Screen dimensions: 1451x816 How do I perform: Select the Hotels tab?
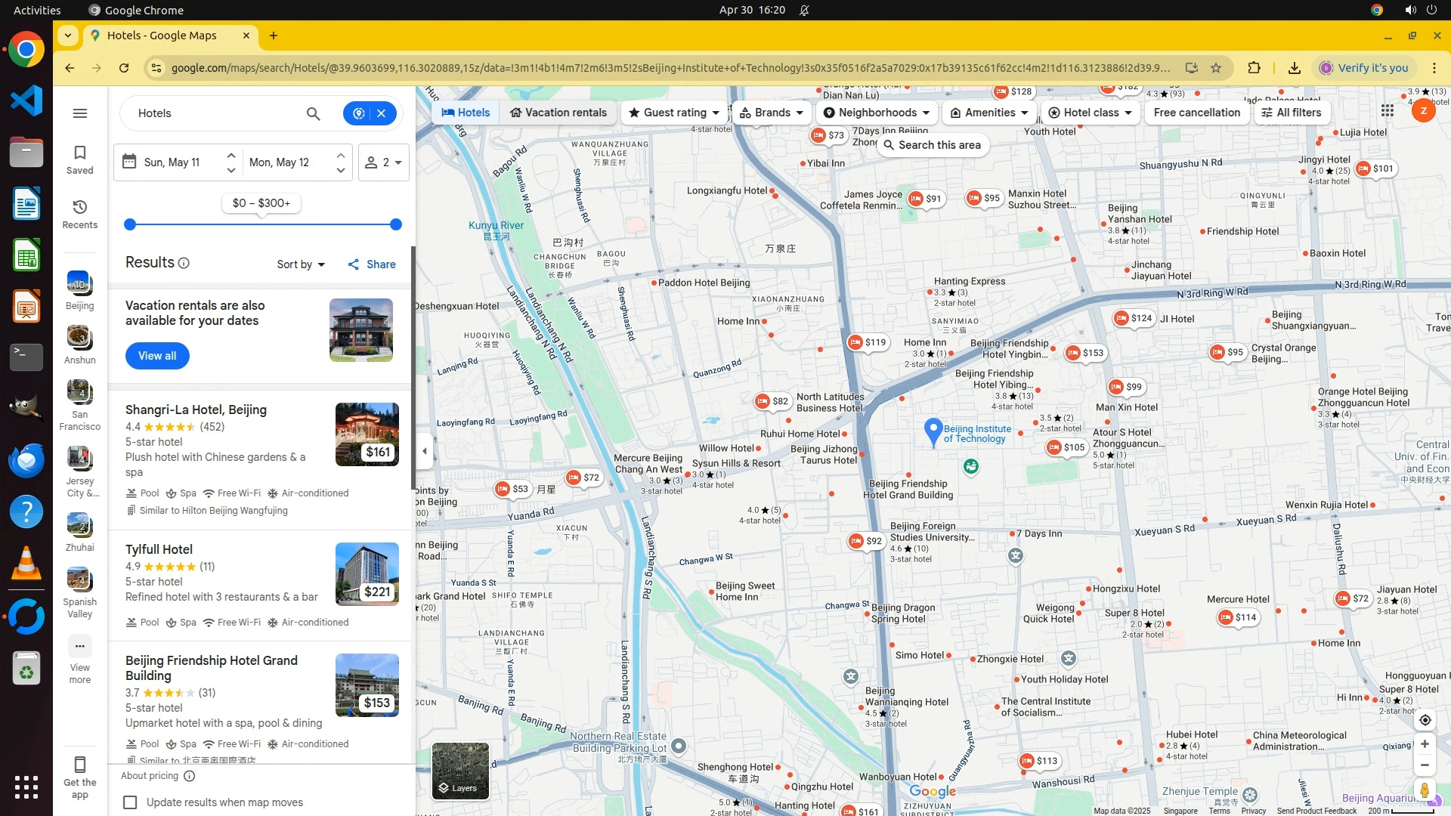466,113
